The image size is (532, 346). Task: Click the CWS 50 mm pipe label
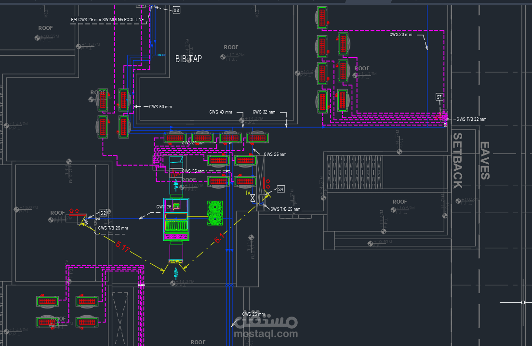(160, 107)
